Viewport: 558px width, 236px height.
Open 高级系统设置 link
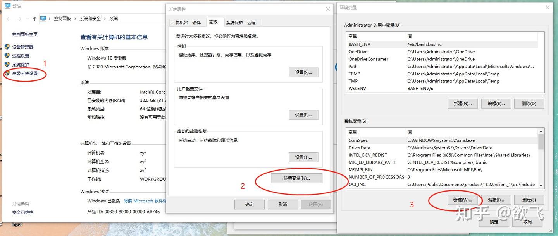[x=25, y=74]
